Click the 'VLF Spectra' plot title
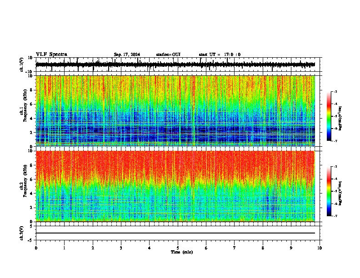Image resolution: width=360 pixels, height=278 pixels. coord(51,55)
